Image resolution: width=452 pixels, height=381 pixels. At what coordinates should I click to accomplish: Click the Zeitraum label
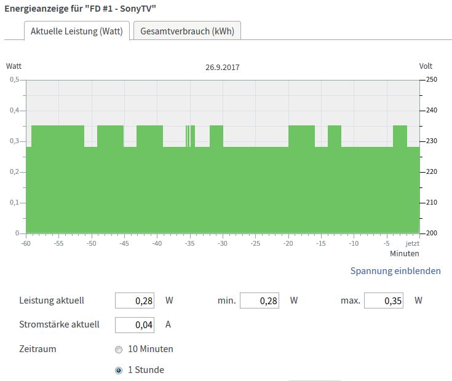click(x=38, y=349)
